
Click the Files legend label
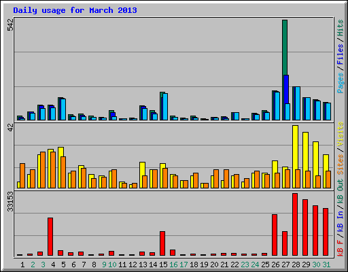click(341, 54)
